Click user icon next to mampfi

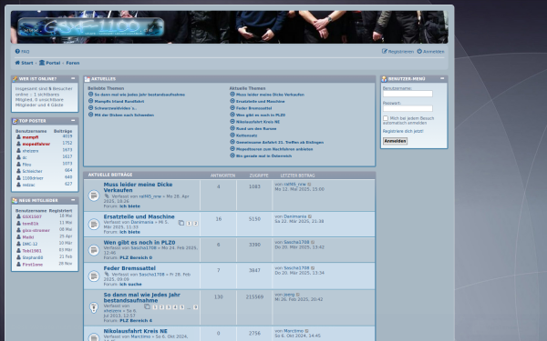18,136
